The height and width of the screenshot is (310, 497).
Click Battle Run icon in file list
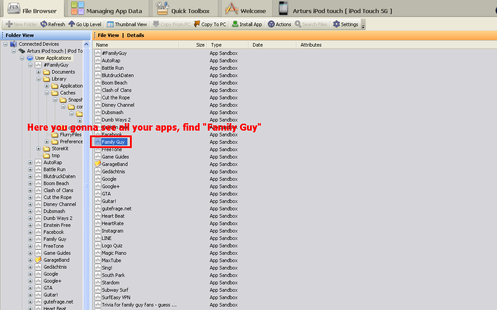[x=98, y=67]
